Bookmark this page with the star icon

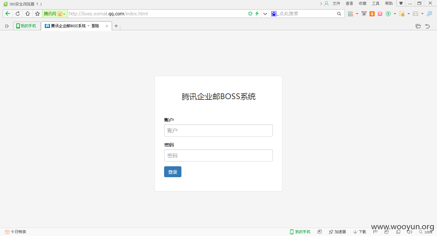click(x=37, y=14)
